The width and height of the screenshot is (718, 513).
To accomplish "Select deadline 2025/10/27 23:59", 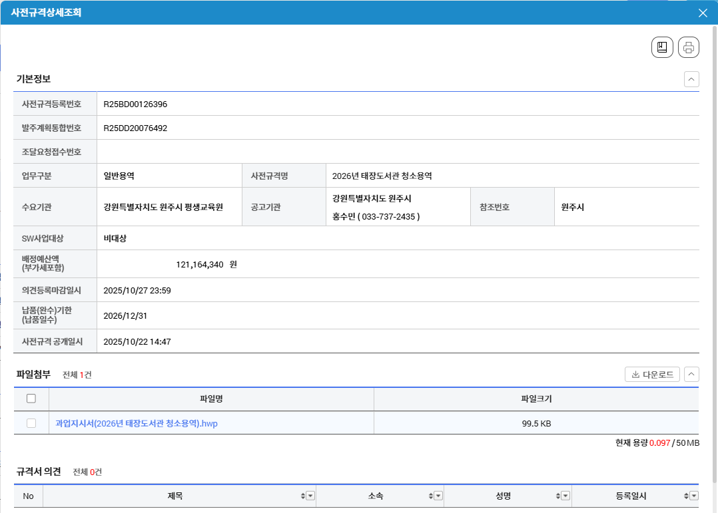I will point(137,291).
